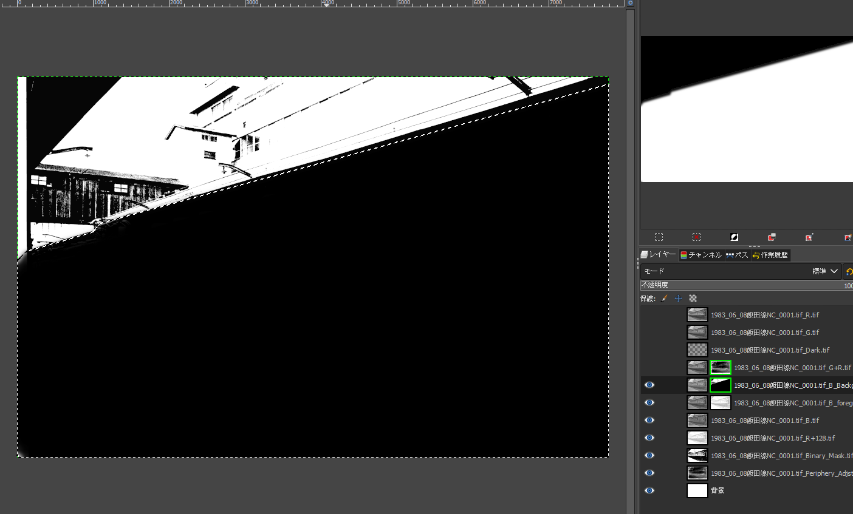Viewport: 853px width, 514px height.
Task: Select the tif_Periphery_Adjst layer name
Action: [782, 473]
